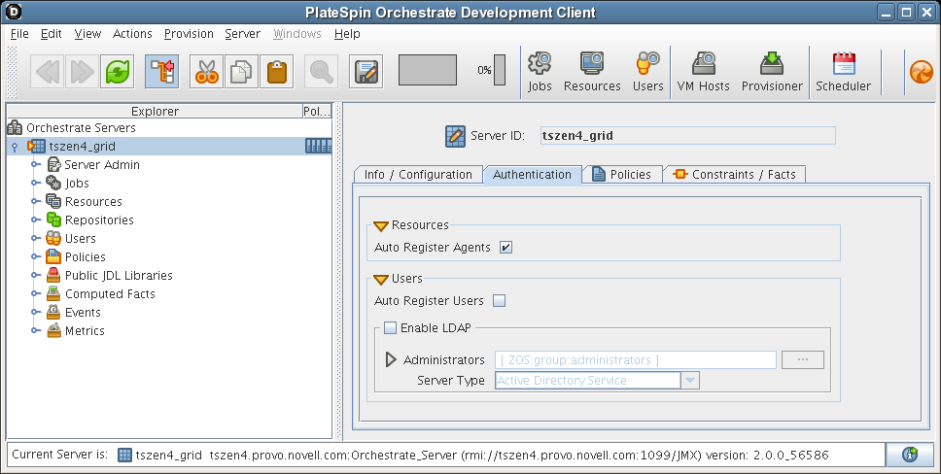
Task: Click the grid server icon in status bar
Action: 124,455
